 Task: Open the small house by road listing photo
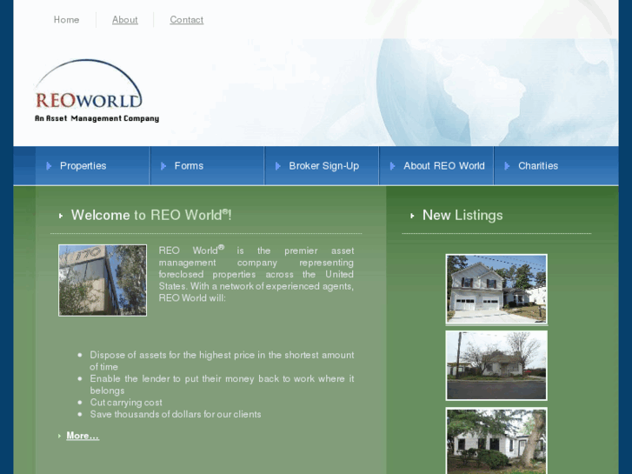tap(496, 365)
